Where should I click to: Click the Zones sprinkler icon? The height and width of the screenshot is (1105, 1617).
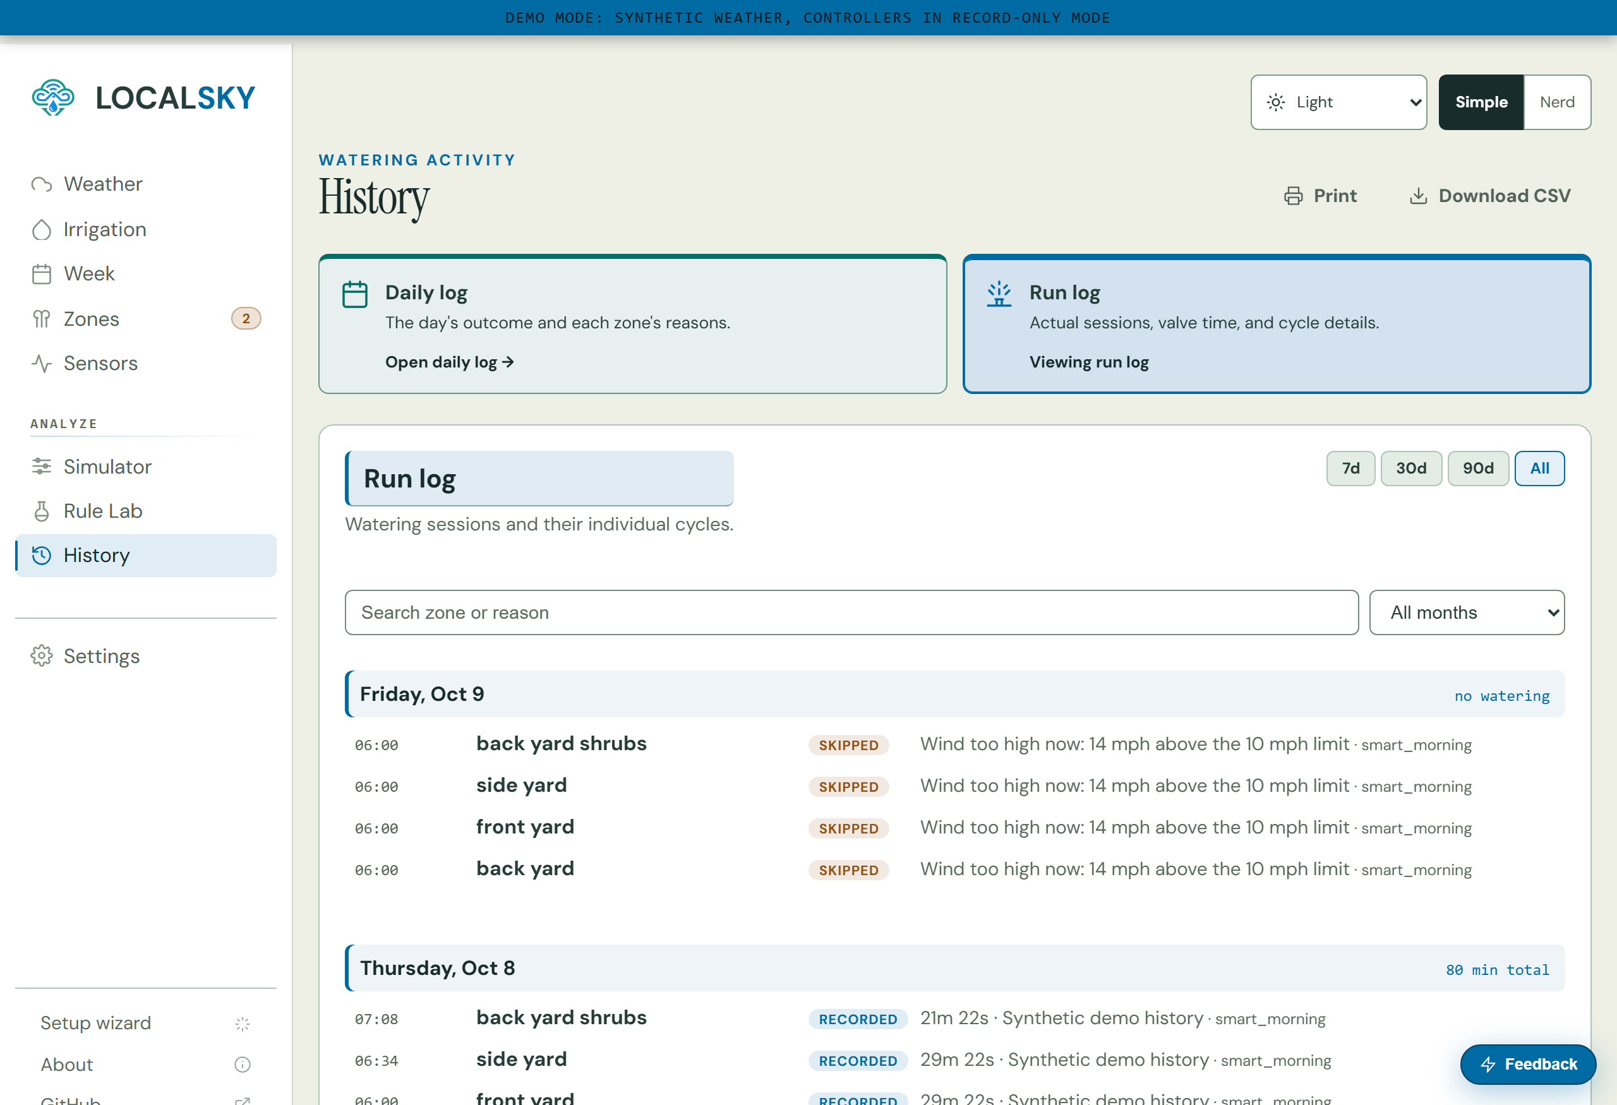[x=42, y=320]
